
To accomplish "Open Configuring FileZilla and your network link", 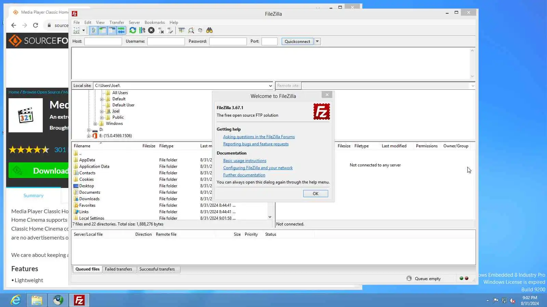I will click(258, 168).
